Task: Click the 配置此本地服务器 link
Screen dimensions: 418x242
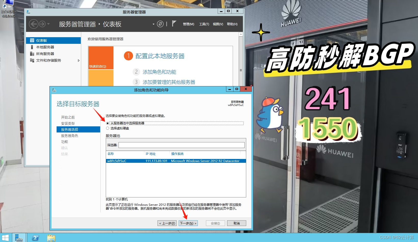Action: (160, 56)
